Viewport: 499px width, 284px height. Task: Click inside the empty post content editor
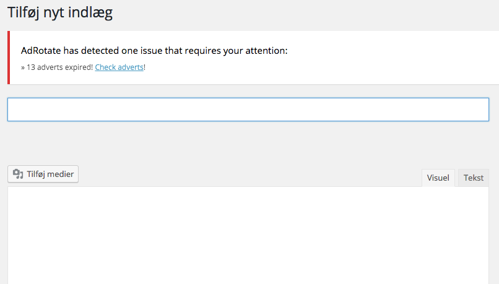[x=248, y=235]
